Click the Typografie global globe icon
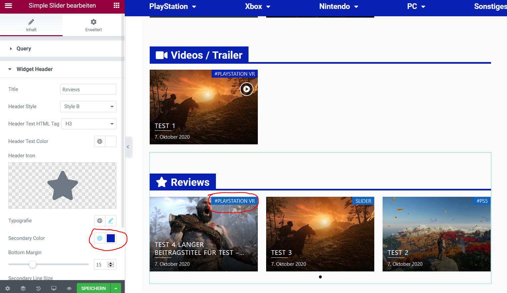507x293 pixels. [x=100, y=221]
